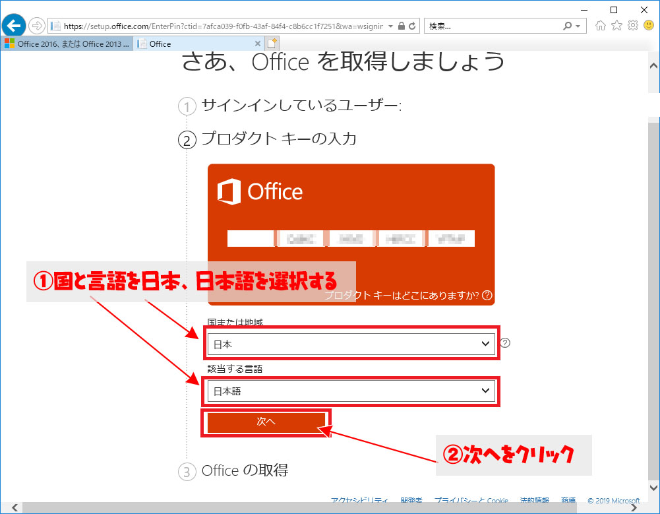Expand the search provider dropdown arrow

click(x=578, y=26)
